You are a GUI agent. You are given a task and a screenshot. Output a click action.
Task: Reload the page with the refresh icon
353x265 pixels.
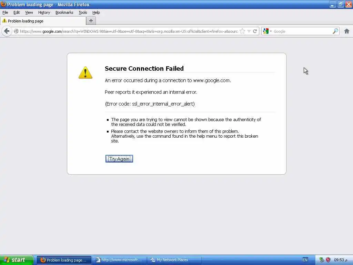click(255, 31)
